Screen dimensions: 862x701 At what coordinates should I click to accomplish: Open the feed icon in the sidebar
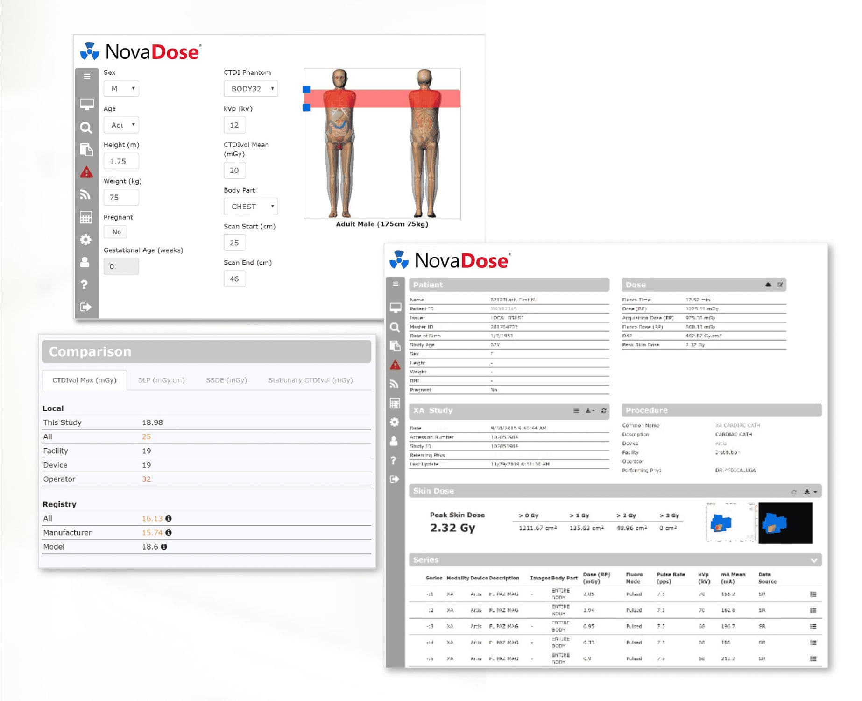pyautogui.click(x=86, y=194)
